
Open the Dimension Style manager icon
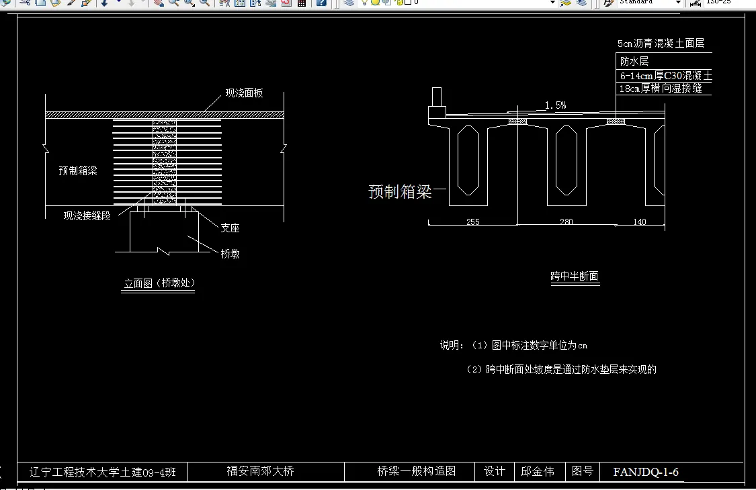click(696, 3)
